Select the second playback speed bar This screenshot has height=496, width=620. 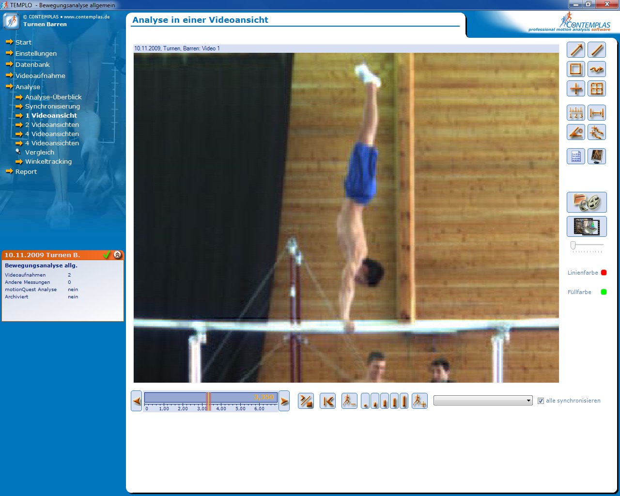coord(375,401)
